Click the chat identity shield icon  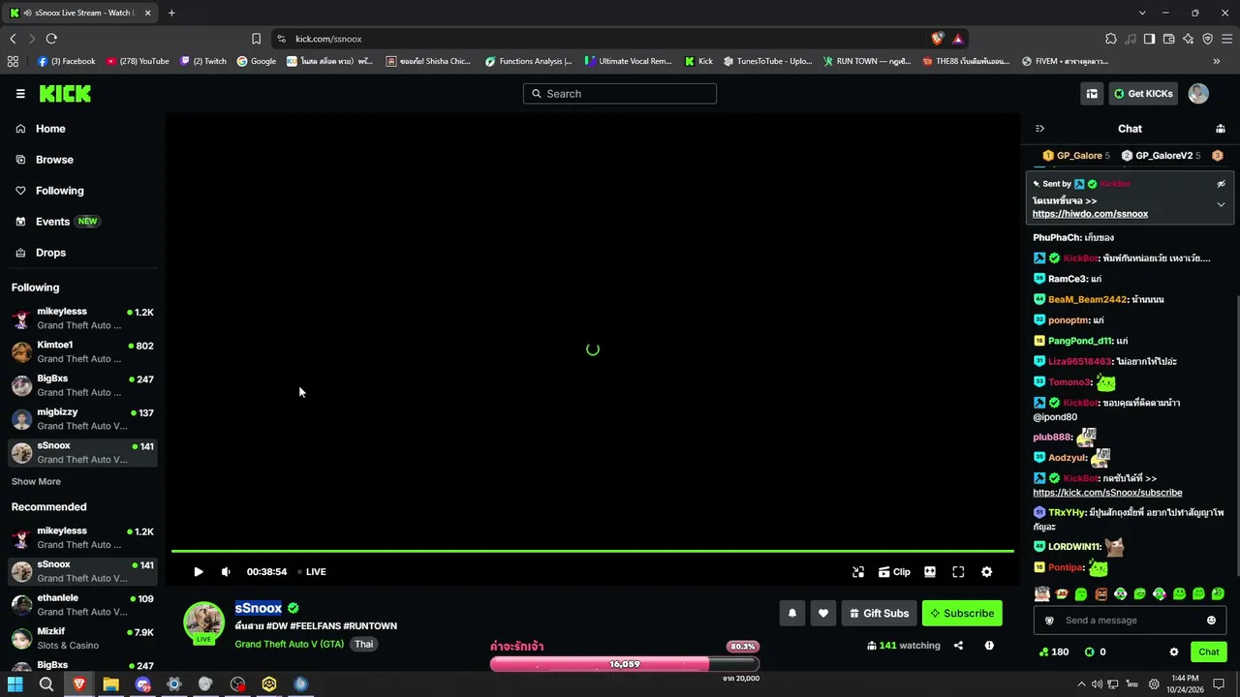pos(1048,621)
